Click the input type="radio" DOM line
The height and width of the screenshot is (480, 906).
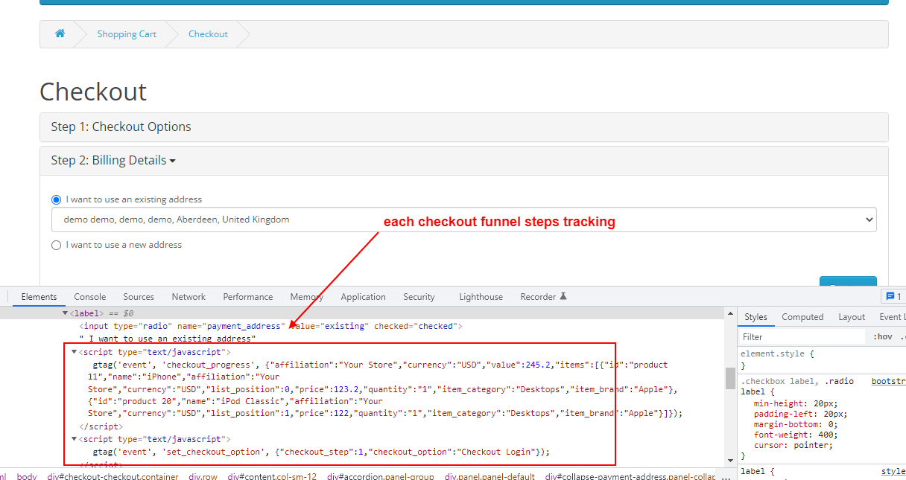click(x=271, y=326)
